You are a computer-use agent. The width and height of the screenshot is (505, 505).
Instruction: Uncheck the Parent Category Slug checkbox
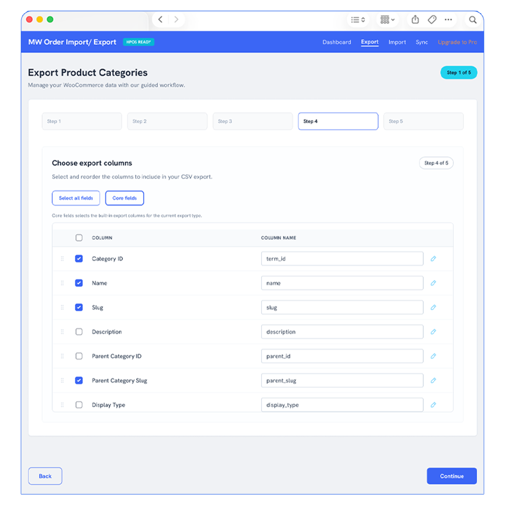(x=79, y=381)
